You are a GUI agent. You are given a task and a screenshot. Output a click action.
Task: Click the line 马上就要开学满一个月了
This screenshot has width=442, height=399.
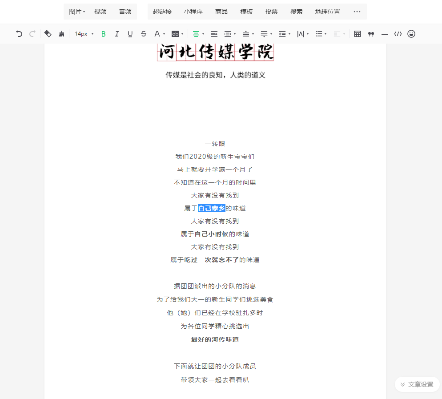pos(215,169)
